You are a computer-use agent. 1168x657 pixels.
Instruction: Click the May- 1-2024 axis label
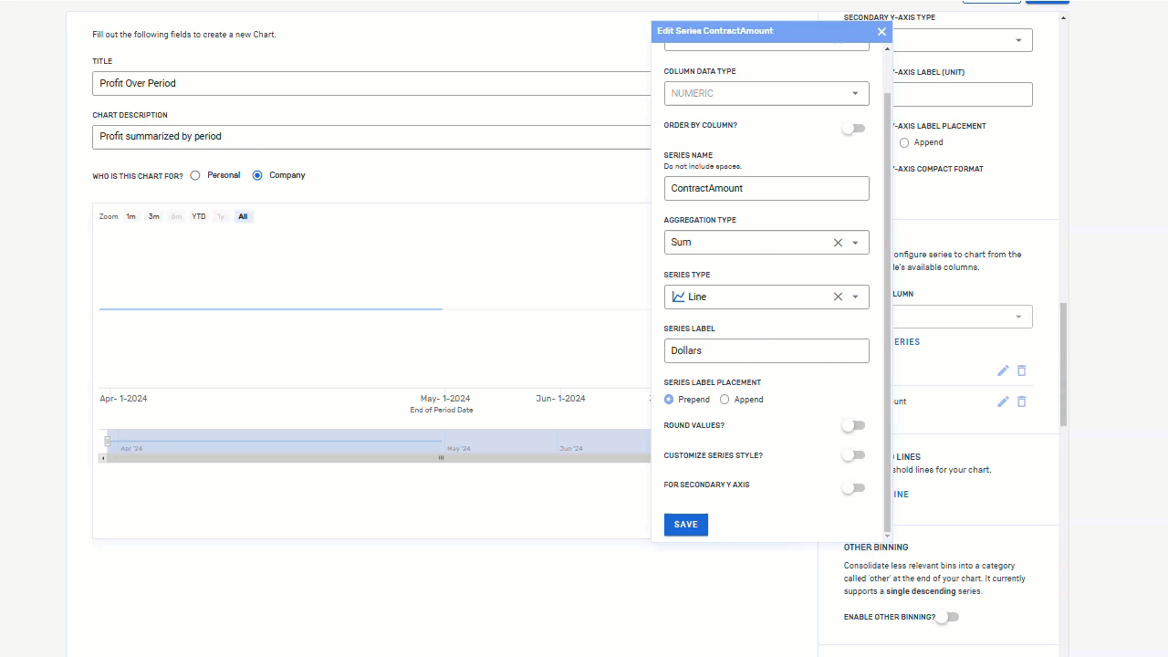point(445,399)
